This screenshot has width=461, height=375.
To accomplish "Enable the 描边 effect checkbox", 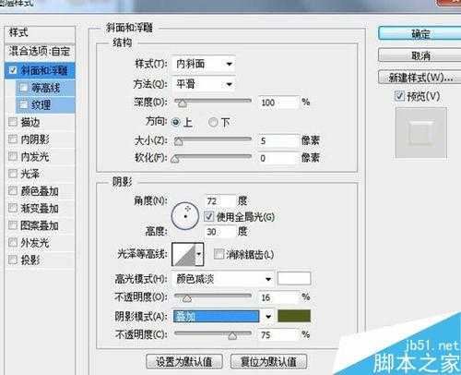I will (13, 122).
